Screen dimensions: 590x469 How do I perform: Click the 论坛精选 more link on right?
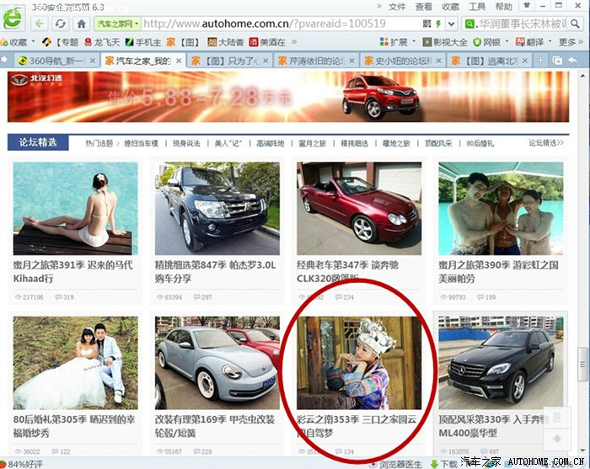(546, 144)
